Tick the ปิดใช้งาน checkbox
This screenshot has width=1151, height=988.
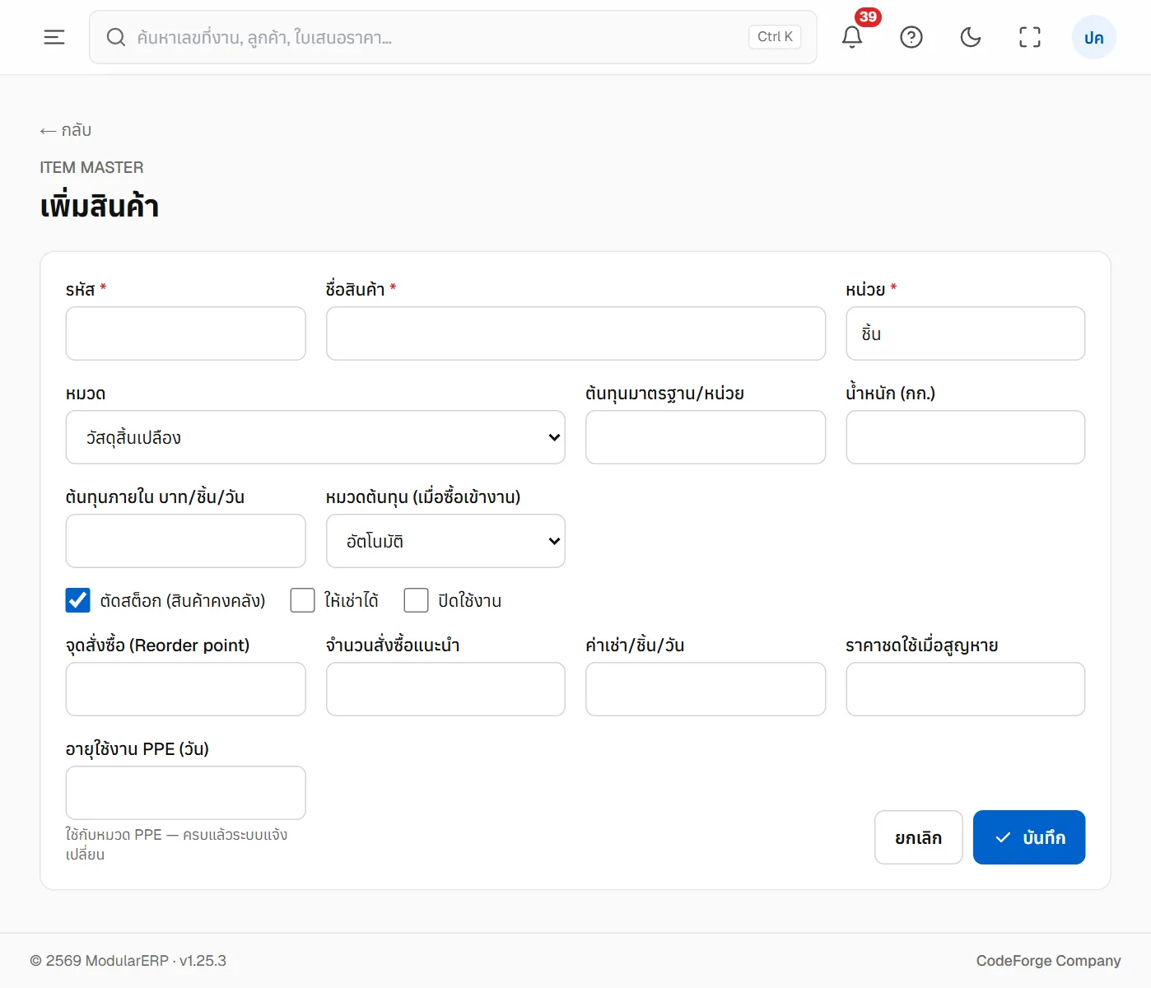click(x=417, y=600)
